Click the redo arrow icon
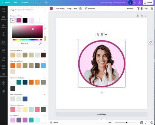Image resolution: width=155 pixels, height=125 pixels. coord(40,2)
